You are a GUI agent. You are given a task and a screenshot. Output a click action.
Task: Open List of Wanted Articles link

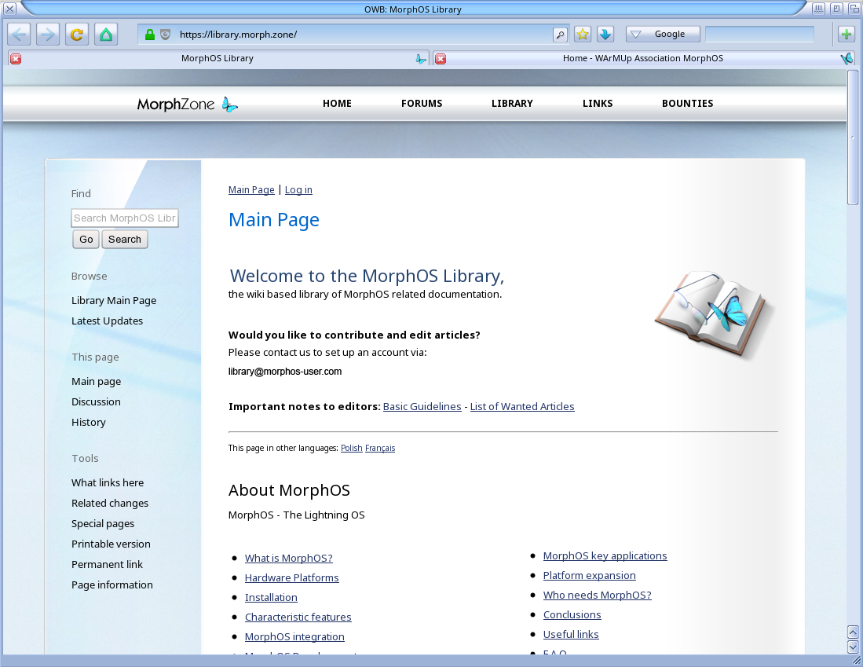[x=522, y=406]
